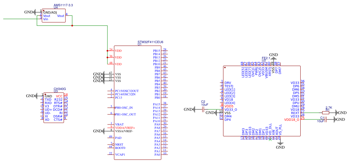Screen dimensions: 350x163
Task: Select the GND symbol below FE2.1 pin 24
Action: click(x=280, y=145)
